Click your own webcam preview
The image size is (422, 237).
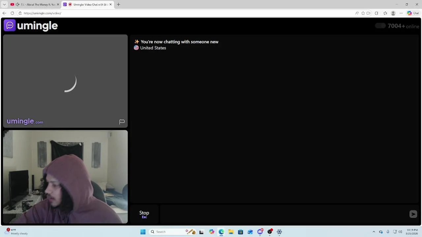coord(65,177)
